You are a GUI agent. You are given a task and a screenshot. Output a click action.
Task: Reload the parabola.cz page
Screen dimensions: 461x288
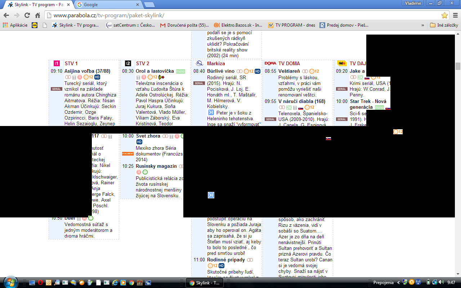pyautogui.click(x=27, y=15)
